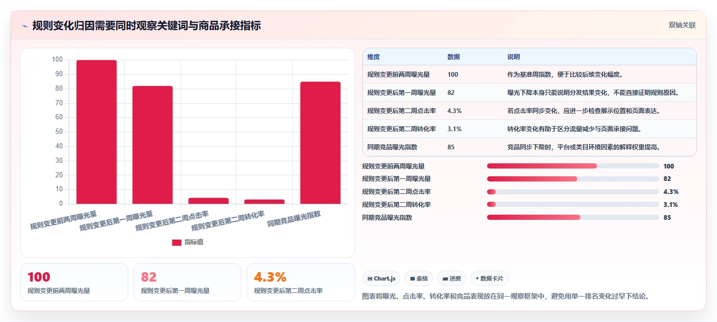This screenshot has height=322, width=717.
Task: Click the 数据 column header
Action: coord(453,57)
